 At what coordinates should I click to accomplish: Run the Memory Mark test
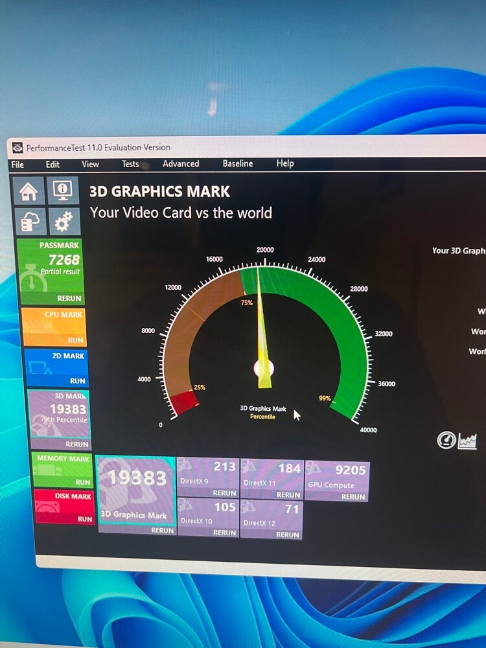click(x=83, y=482)
